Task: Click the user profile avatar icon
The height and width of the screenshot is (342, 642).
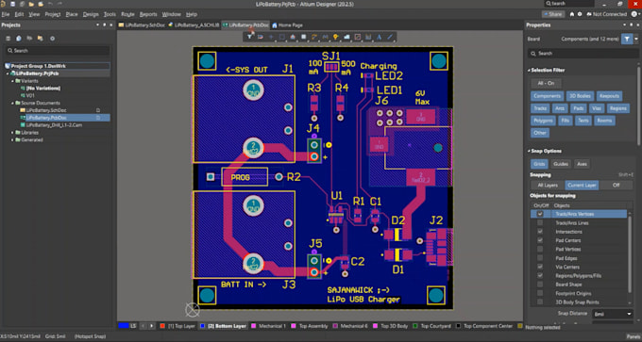Action: tap(635, 14)
